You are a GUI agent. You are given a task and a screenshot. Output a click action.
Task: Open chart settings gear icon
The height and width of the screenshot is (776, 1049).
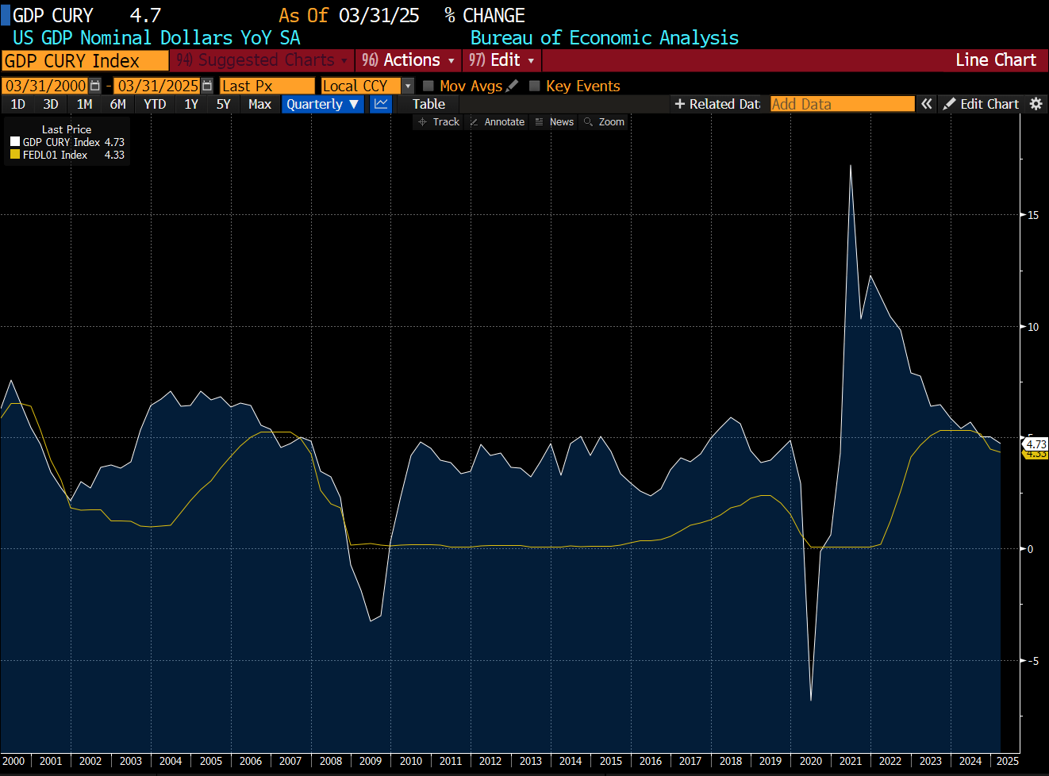coord(1036,104)
